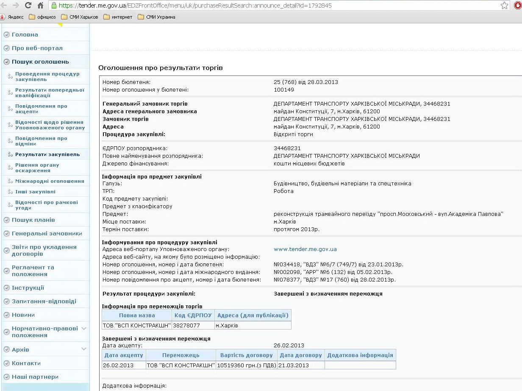This screenshot has width=522, height=391.
Task: Select Результати закупівель submenu item
Action: click(x=47, y=154)
